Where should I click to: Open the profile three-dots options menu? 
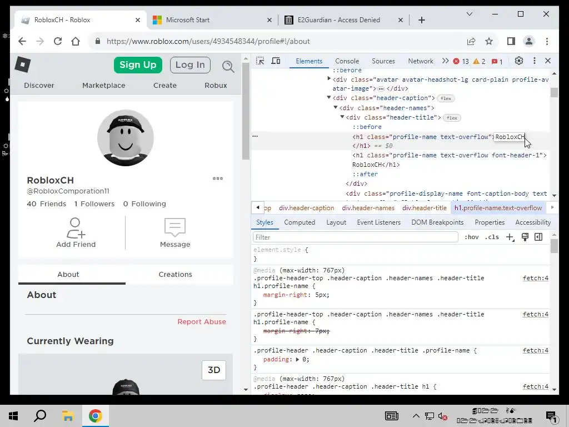click(x=218, y=178)
